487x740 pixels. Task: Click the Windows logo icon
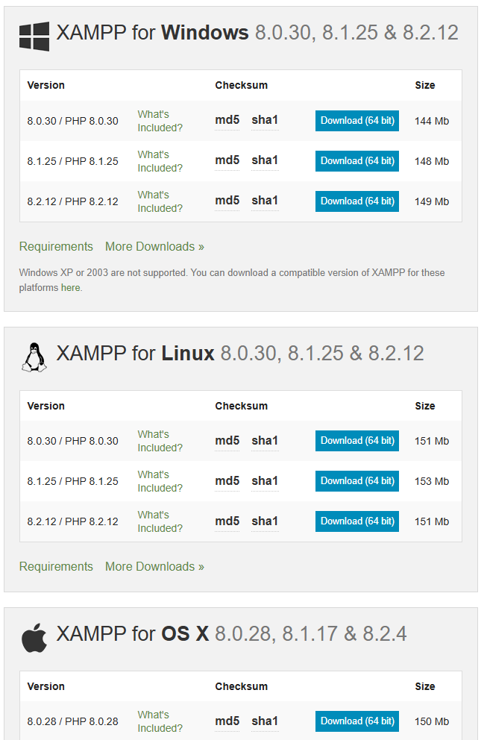tap(34, 37)
